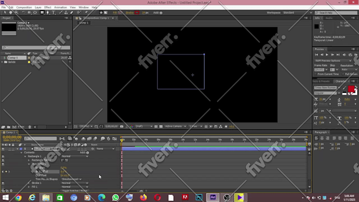This screenshot has width=359, height=202.
Task: Collapse the Rectangle 1 group
Action: pyautogui.click(x=25, y=156)
